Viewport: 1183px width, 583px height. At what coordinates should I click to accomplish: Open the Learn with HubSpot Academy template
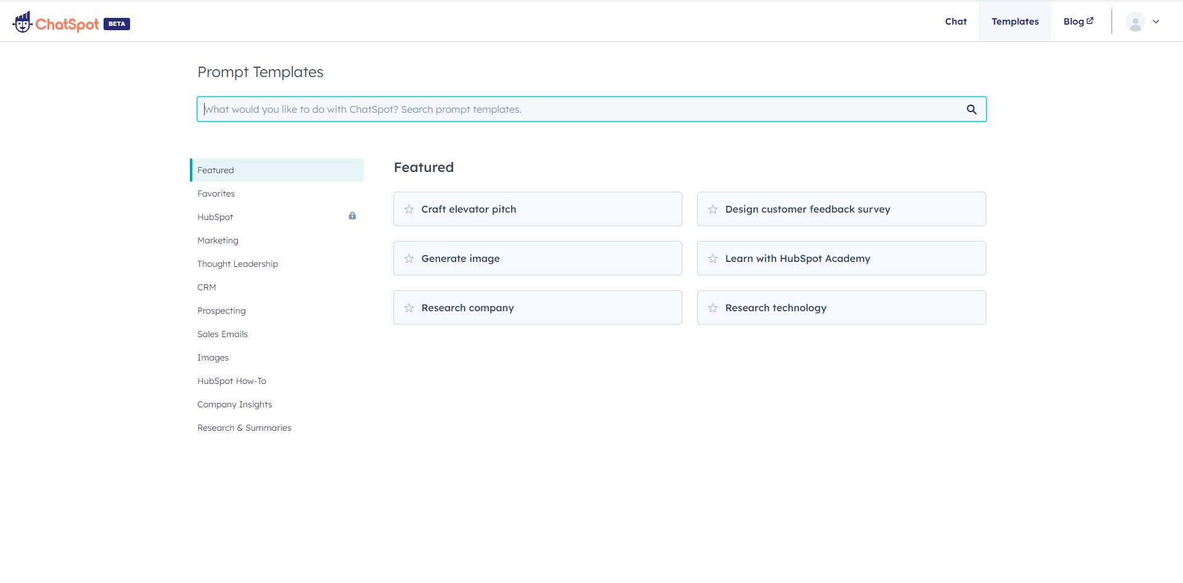click(841, 258)
